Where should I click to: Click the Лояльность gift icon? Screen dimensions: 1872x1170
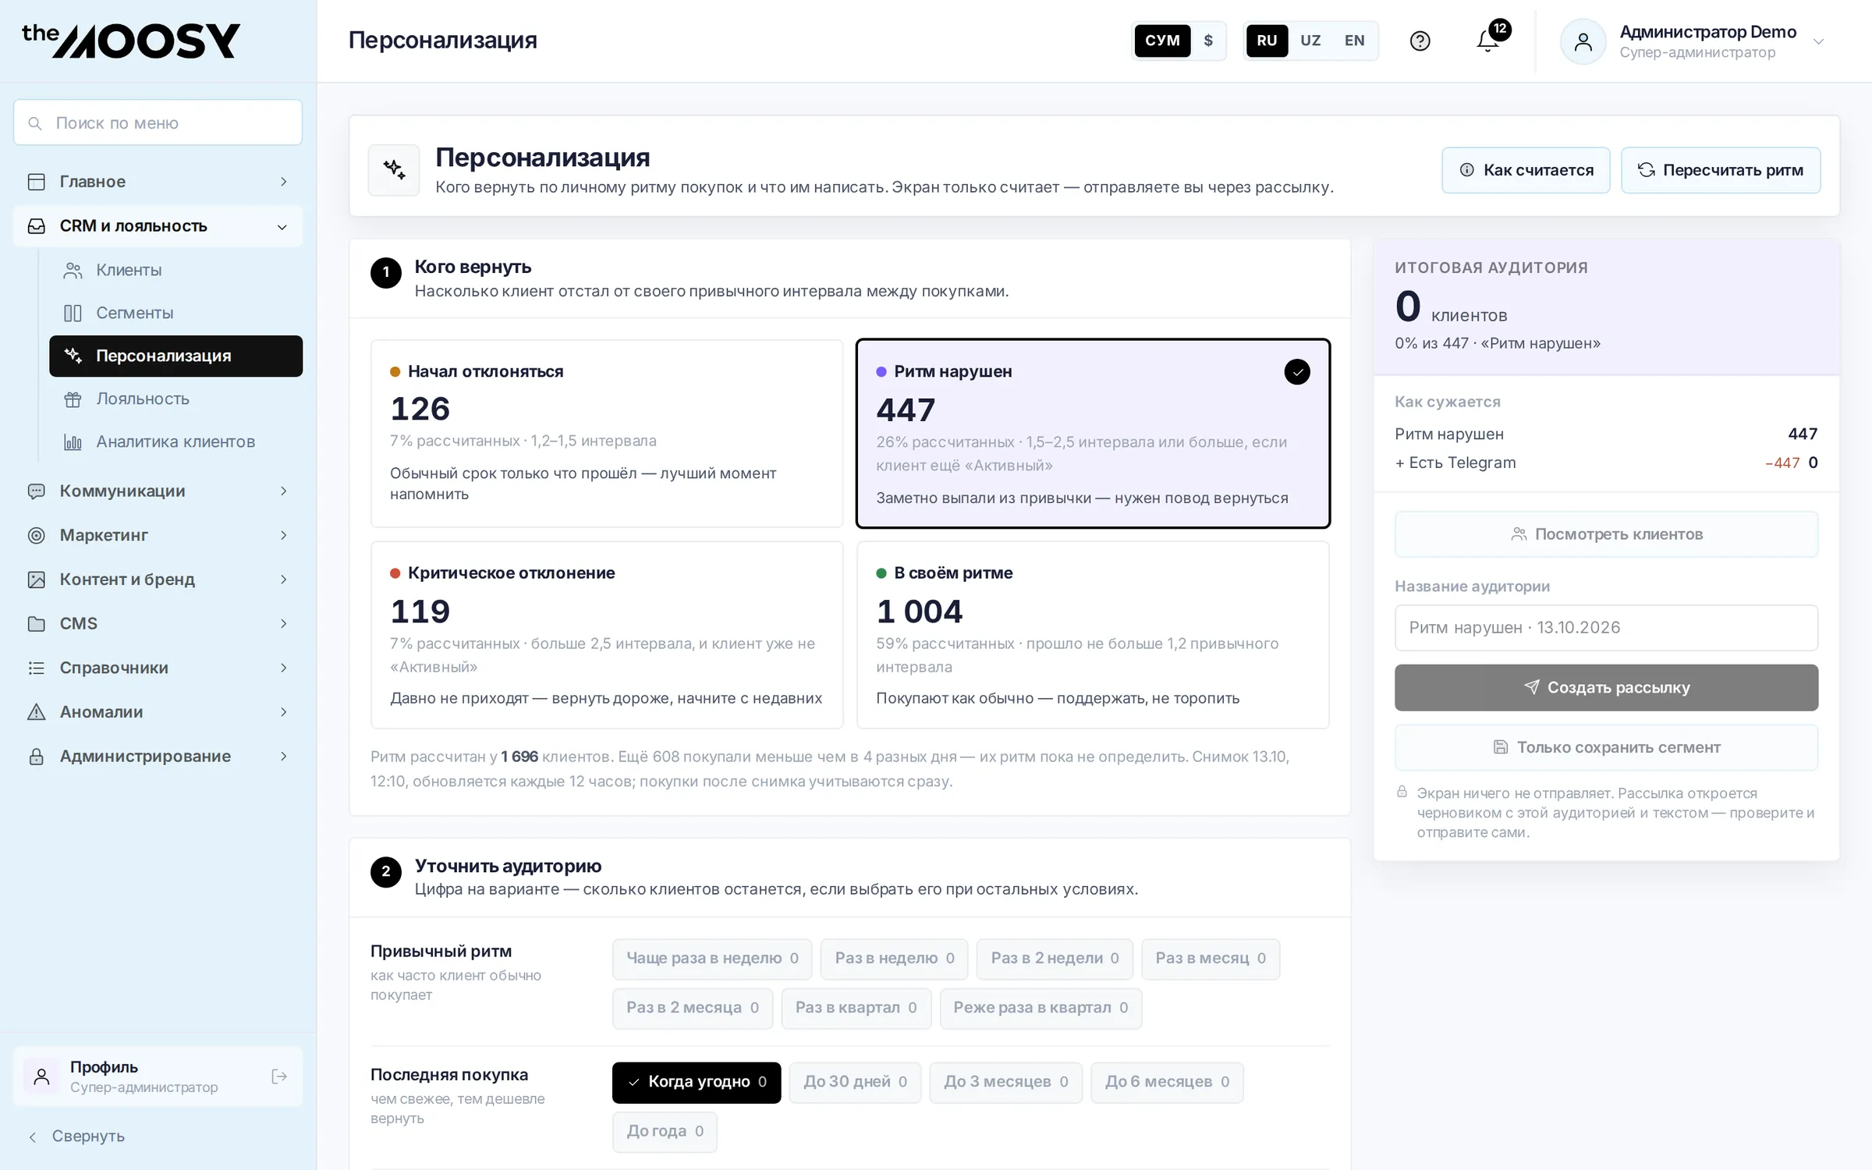tap(73, 399)
